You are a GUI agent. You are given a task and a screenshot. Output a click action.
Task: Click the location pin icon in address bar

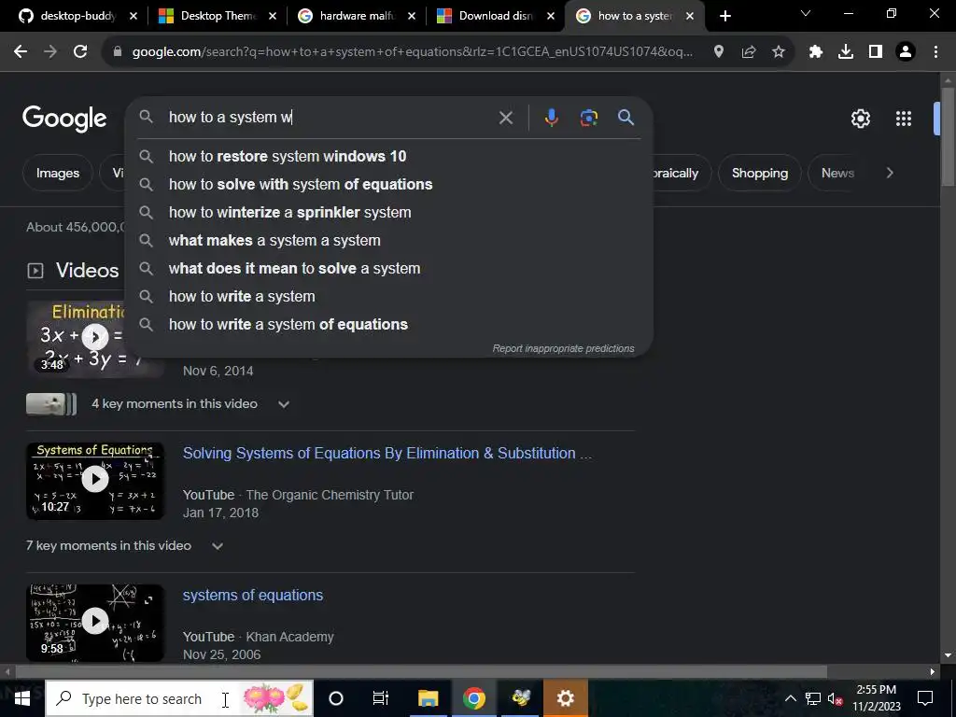click(719, 52)
